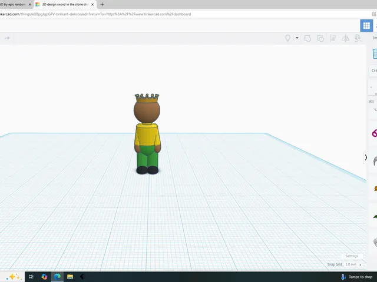Viewport: 377px width, 282px height.
Task: Close the 'by epic random' browser tab
Action: coord(30,5)
